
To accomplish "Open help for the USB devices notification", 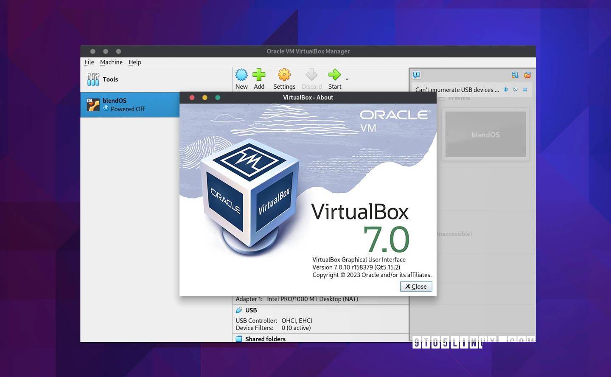I will coord(505,90).
